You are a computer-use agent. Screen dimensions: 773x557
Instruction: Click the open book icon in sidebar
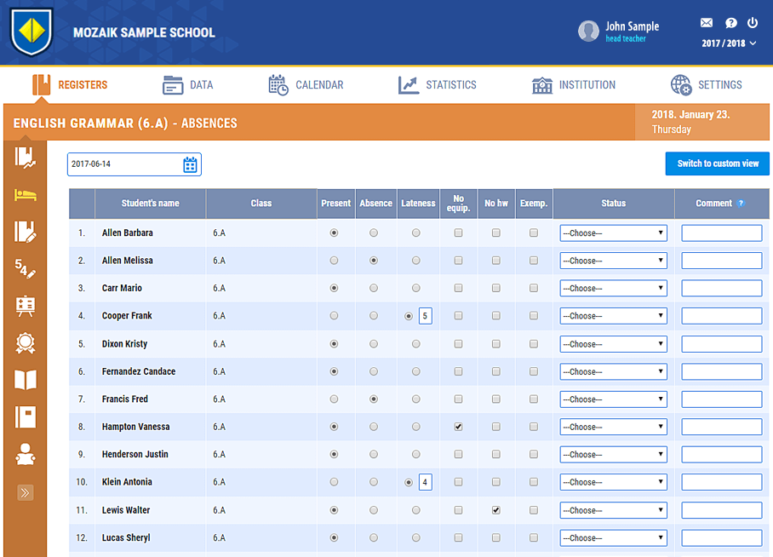(x=26, y=380)
